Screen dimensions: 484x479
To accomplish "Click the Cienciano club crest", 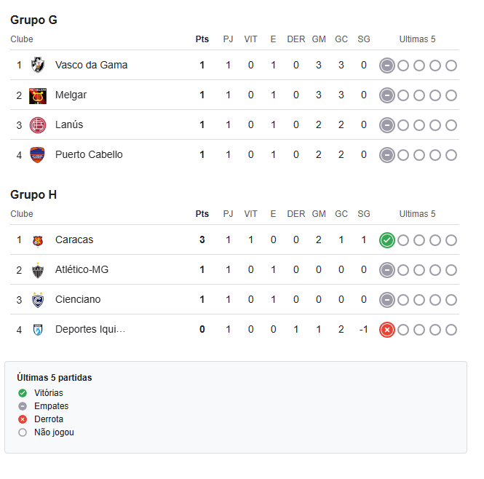I will pos(38,300).
